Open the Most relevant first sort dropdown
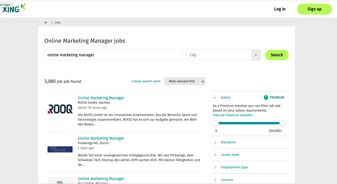This screenshot has height=184, width=337. click(x=185, y=81)
